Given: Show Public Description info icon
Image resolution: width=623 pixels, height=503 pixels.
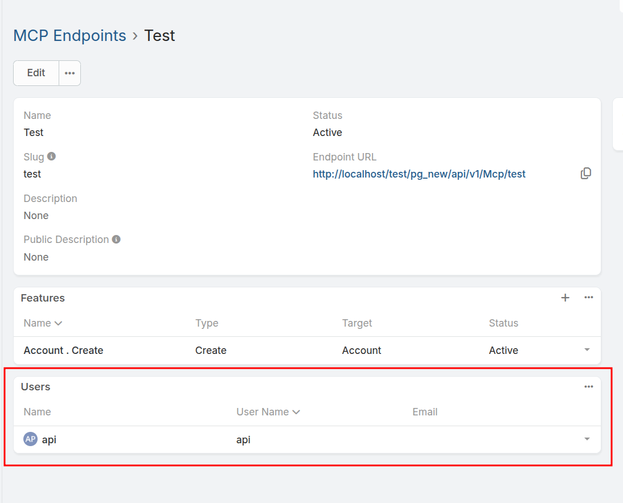Looking at the screenshot, I should (x=116, y=240).
